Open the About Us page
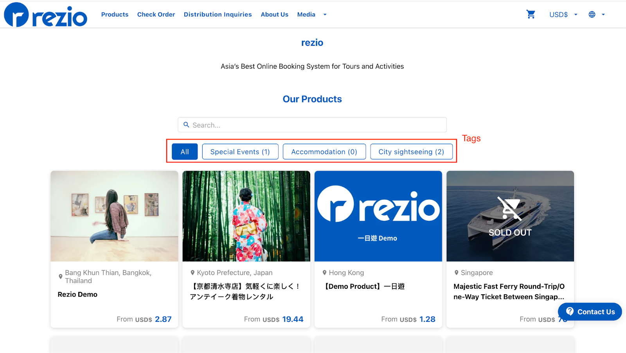The image size is (626, 353). point(275,14)
